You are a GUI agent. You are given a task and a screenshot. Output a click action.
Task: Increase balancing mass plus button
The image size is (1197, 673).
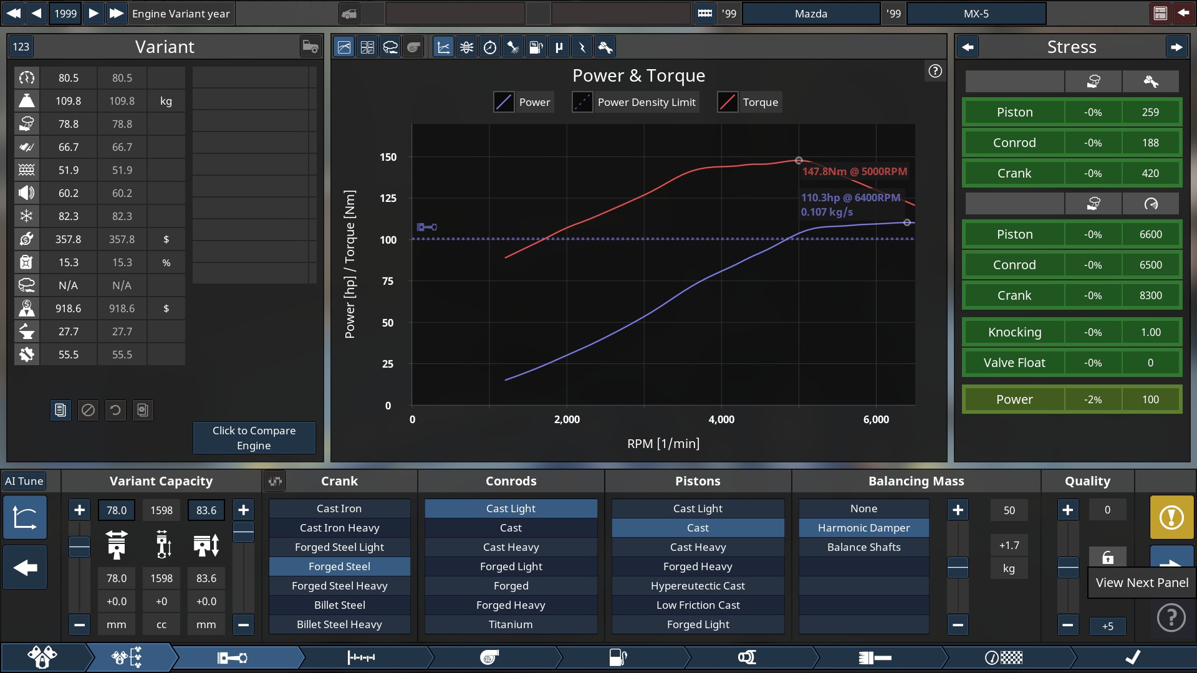click(x=958, y=510)
